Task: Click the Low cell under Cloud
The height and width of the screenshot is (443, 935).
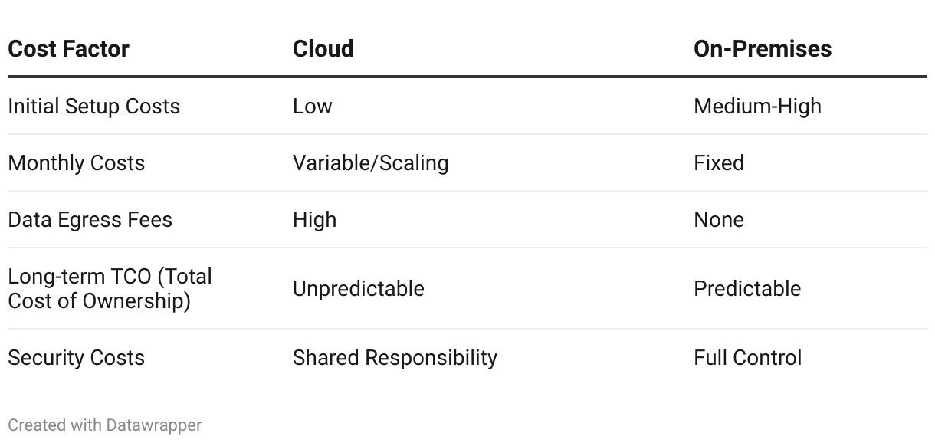Action: tap(312, 106)
